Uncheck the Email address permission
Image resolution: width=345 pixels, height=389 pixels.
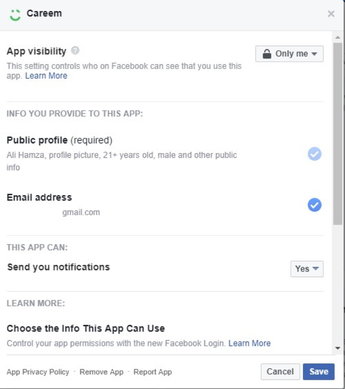315,205
